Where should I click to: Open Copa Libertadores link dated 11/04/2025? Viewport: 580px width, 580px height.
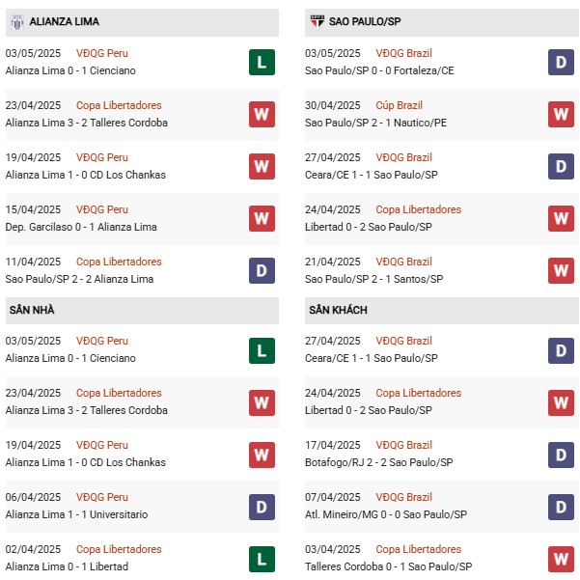pos(119,262)
